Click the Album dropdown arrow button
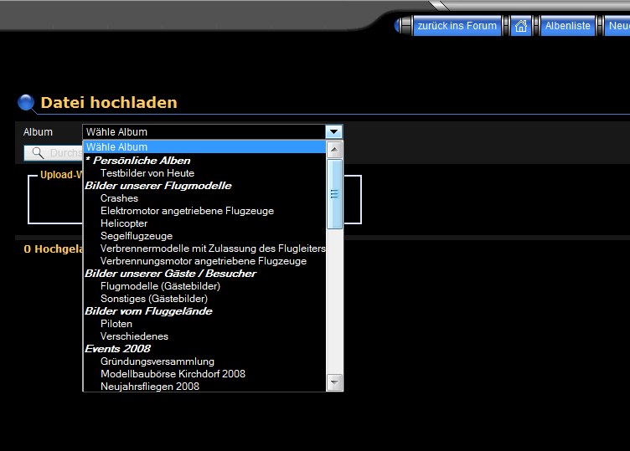630x451 pixels. pos(333,131)
